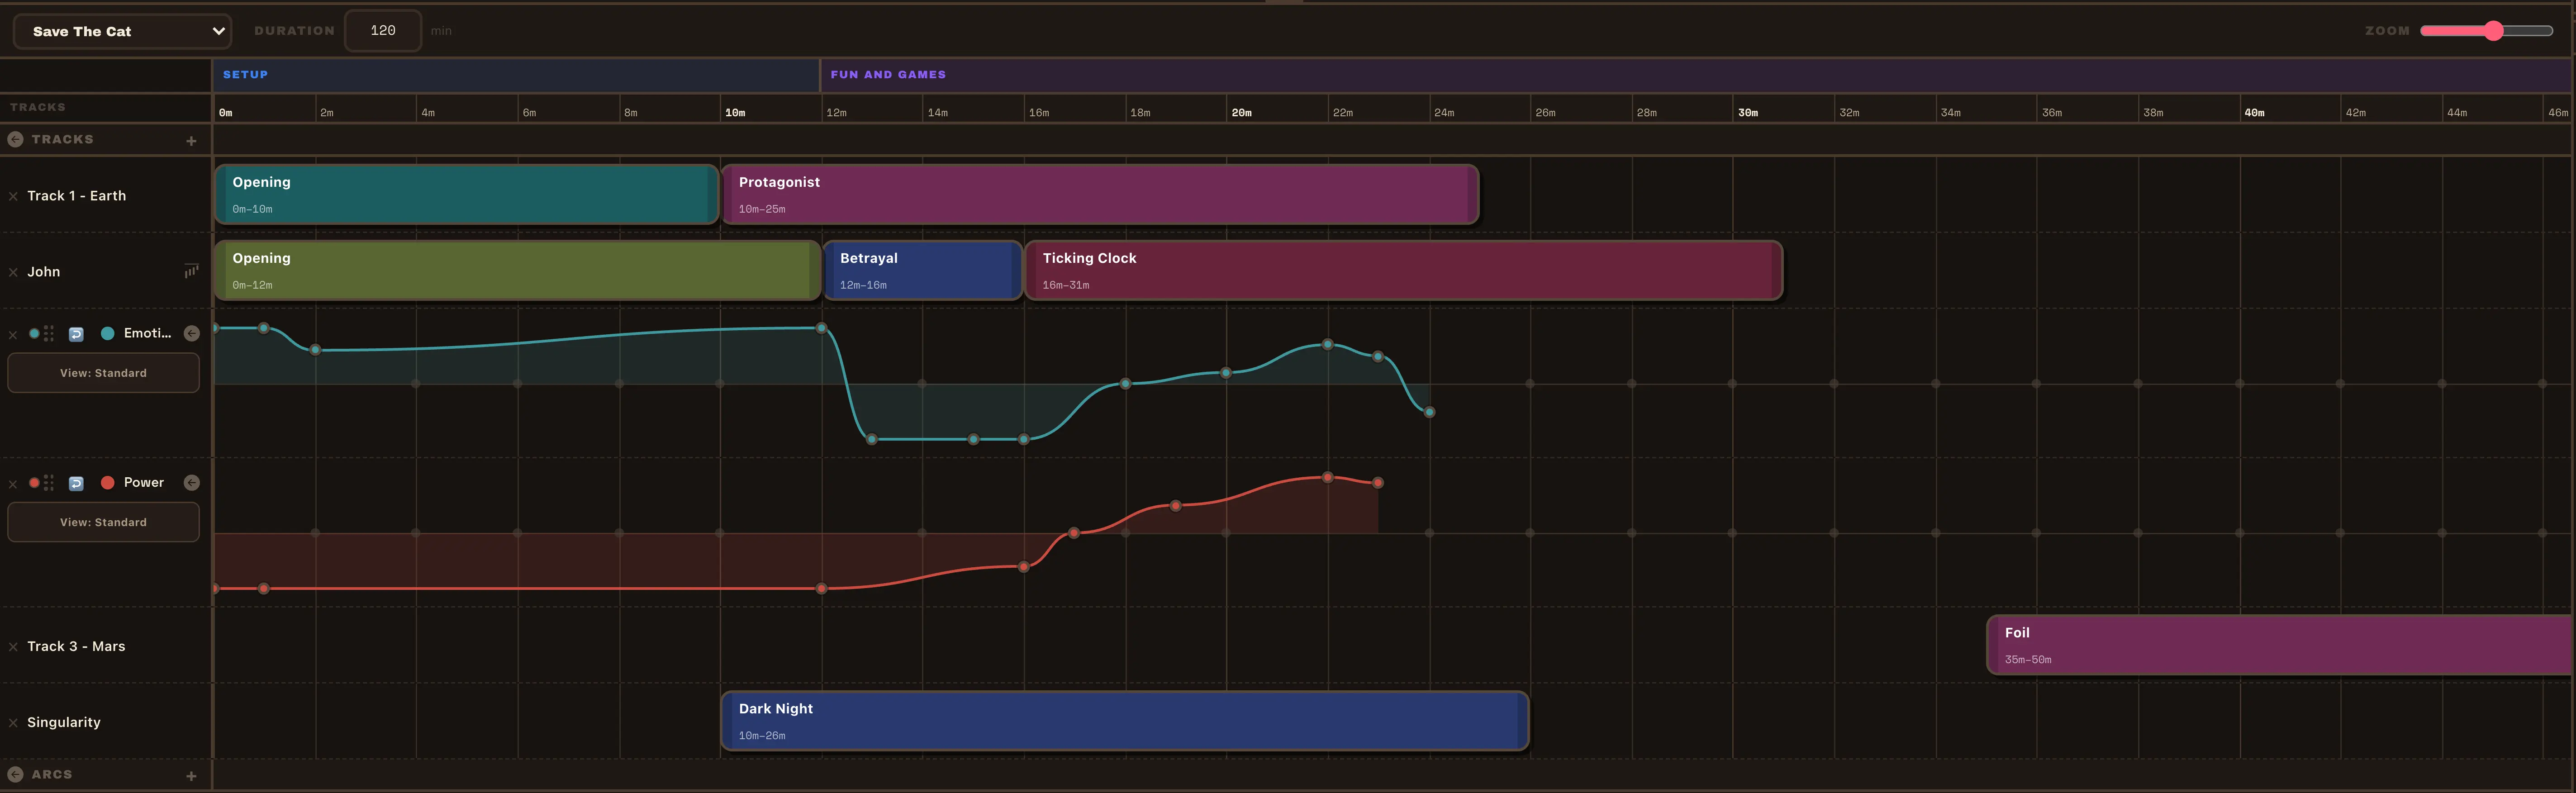Click the chart icon on the John track
This screenshot has width=2576, height=793.
191,271
